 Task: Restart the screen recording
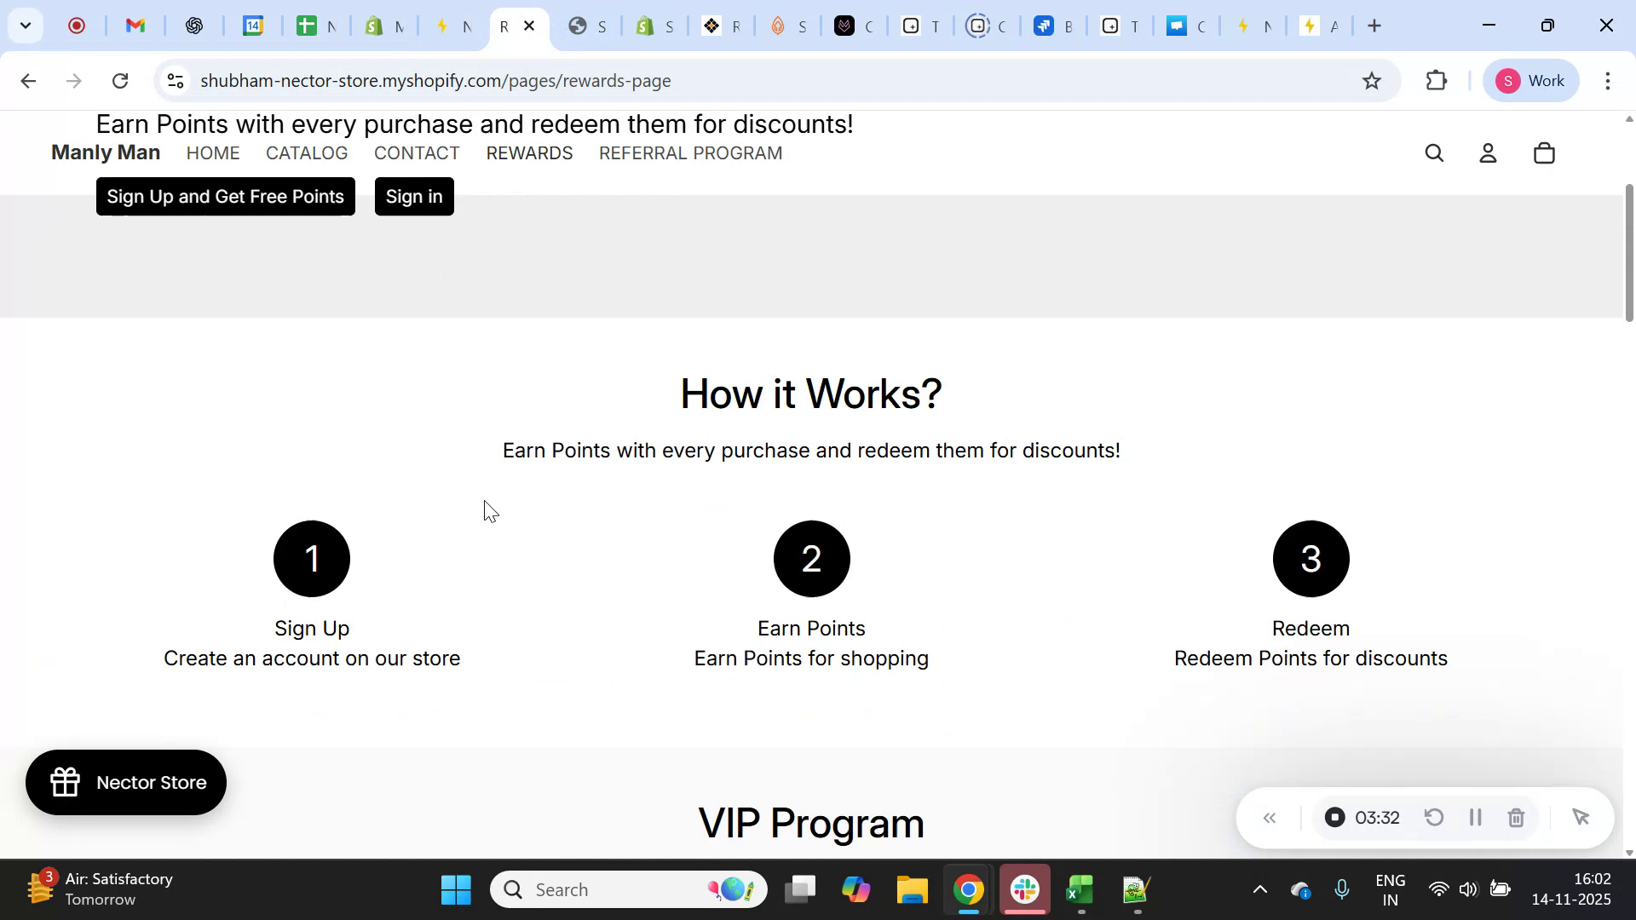tap(1434, 817)
